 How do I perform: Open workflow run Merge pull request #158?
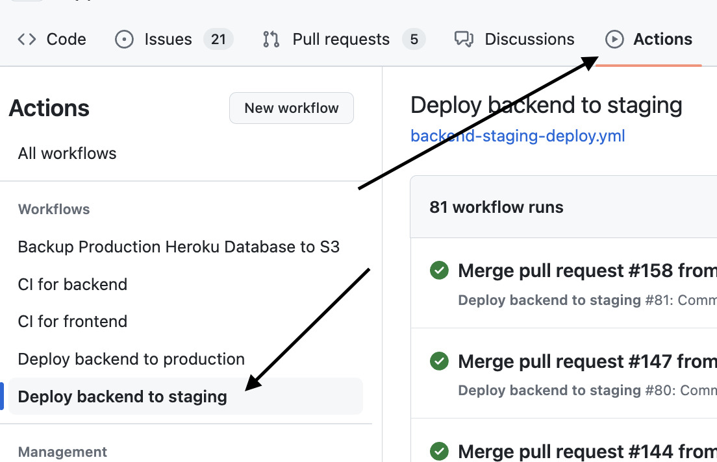pyautogui.click(x=585, y=271)
